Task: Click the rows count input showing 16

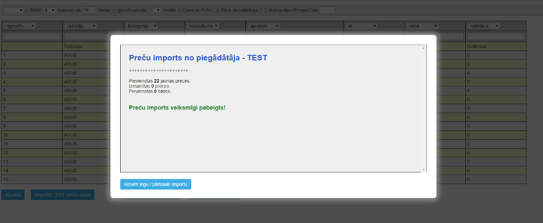Action: click(89, 10)
